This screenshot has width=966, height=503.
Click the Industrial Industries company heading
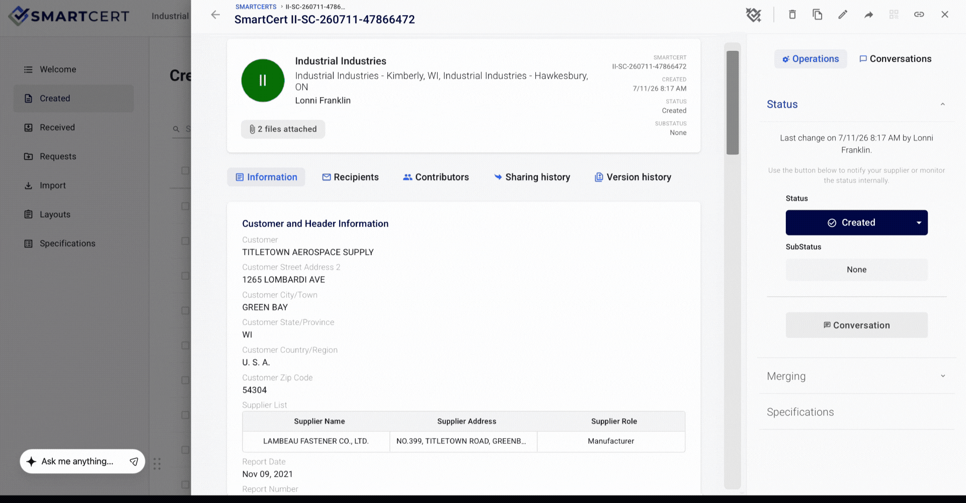click(341, 61)
